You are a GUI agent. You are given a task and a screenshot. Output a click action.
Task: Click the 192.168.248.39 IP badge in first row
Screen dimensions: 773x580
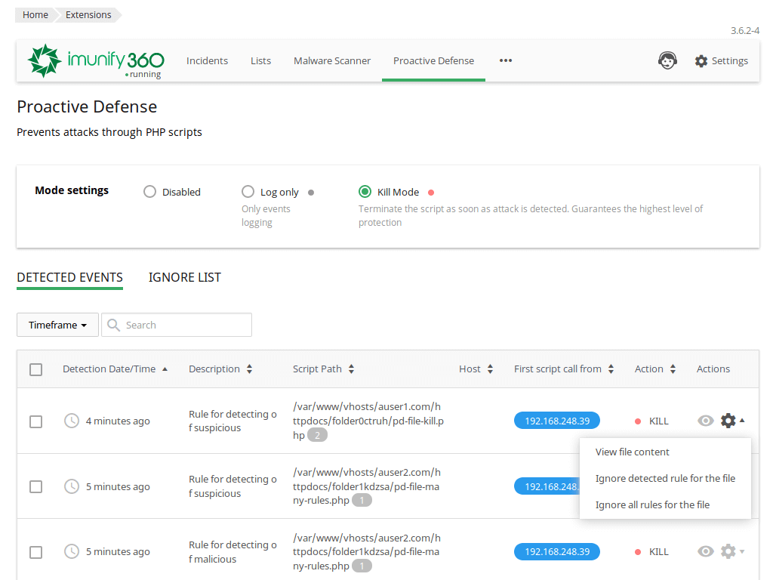[556, 421]
